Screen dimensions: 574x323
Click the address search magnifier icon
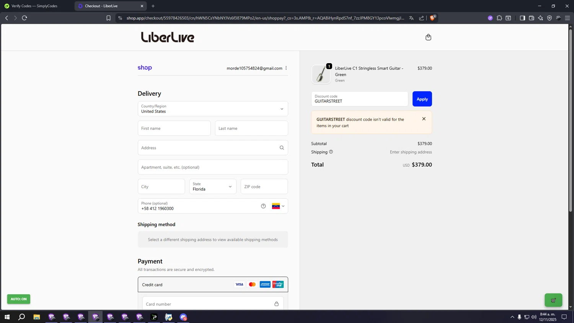[282, 148]
